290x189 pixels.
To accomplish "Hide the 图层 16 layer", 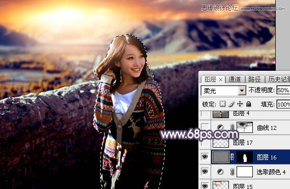I will point(205,157).
